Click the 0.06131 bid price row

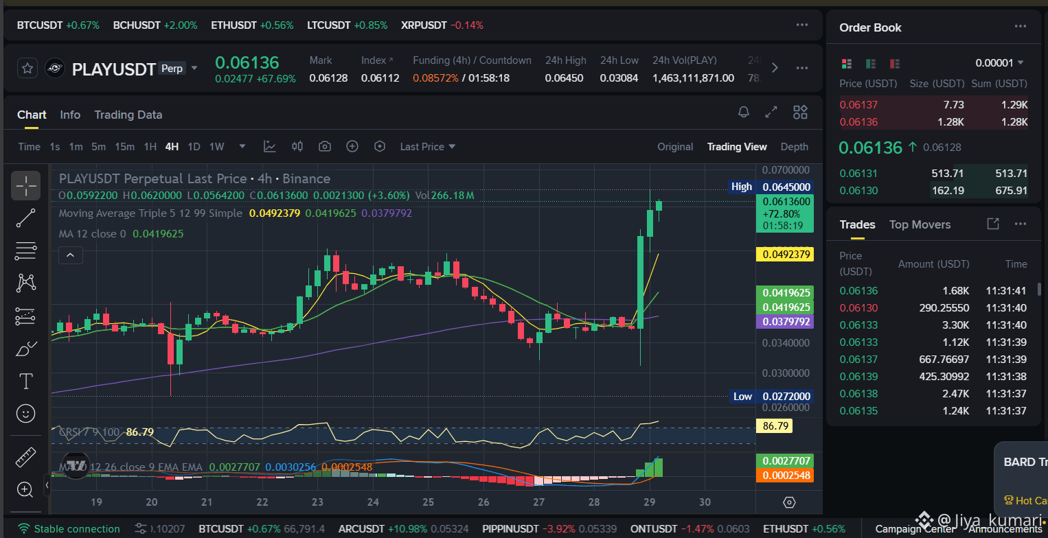[933, 174]
